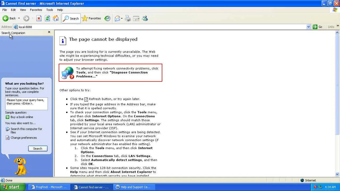Open the Favorites menu in the menu bar
The image size is (340, 191).
pyautogui.click(x=36, y=10)
